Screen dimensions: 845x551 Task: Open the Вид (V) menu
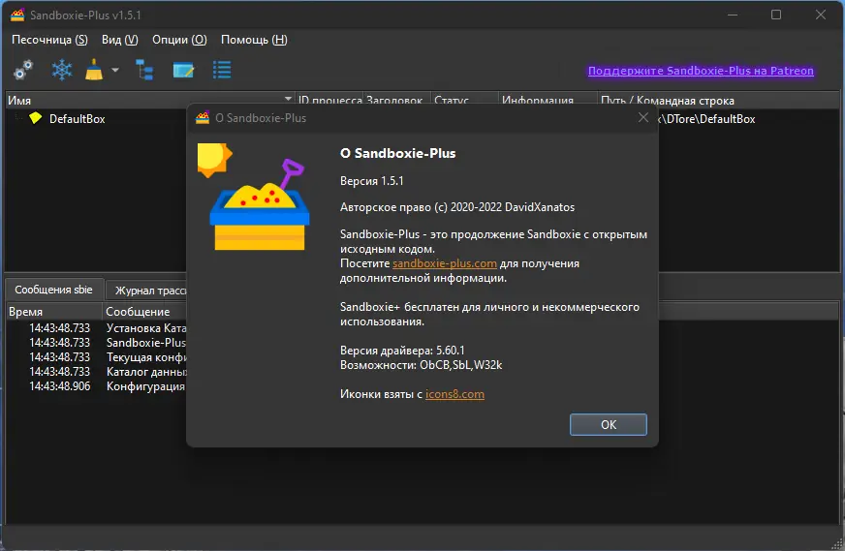click(119, 40)
